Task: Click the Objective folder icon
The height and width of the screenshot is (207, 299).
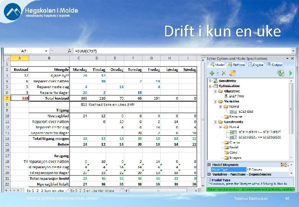Action: click(x=221, y=91)
